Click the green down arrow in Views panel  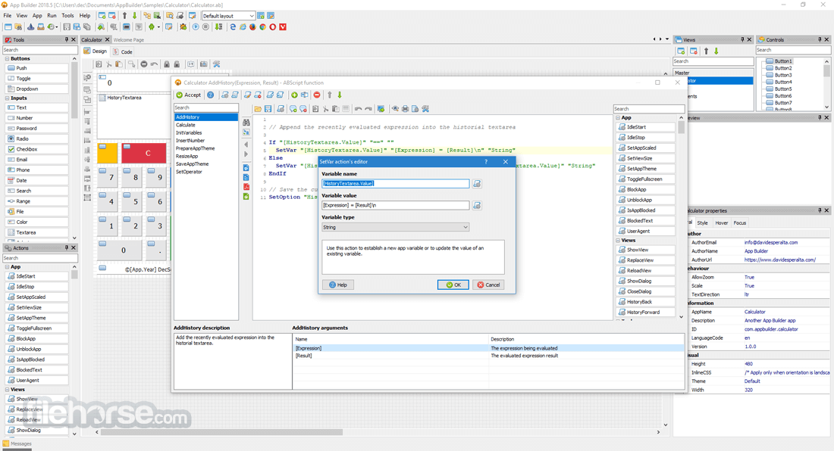(x=716, y=51)
